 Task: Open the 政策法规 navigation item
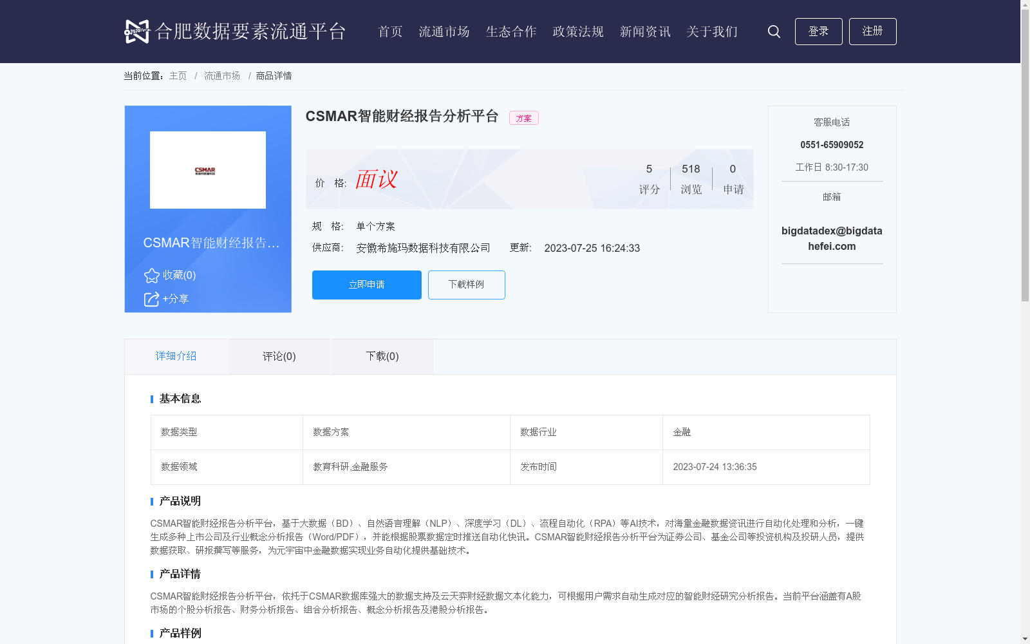[x=578, y=32]
